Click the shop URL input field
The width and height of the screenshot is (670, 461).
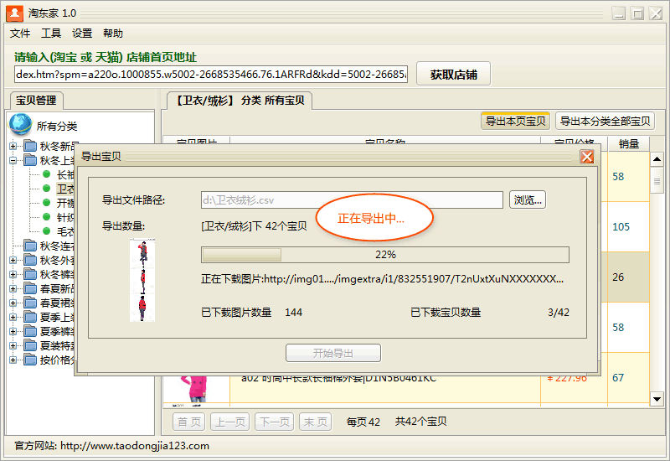tap(211, 75)
